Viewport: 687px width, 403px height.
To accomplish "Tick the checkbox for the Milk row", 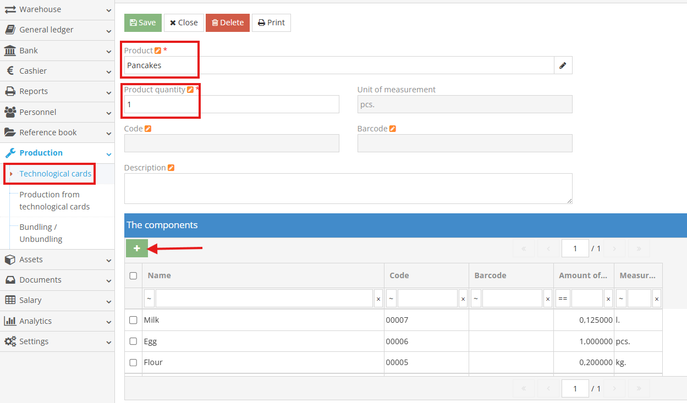I will [x=133, y=320].
